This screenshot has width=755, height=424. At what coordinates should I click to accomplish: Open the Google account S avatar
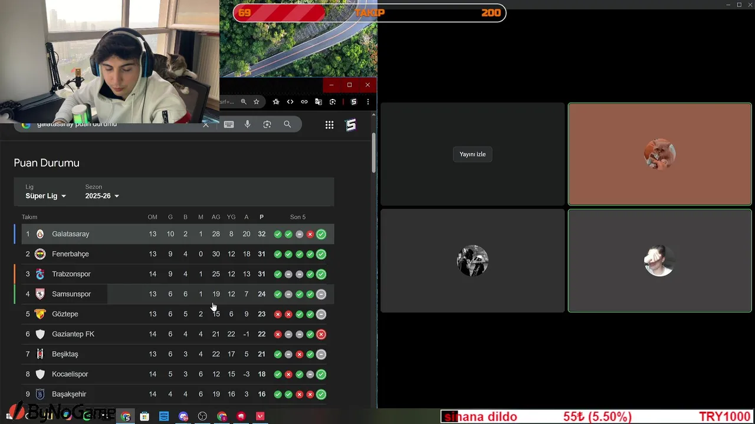pos(351,125)
